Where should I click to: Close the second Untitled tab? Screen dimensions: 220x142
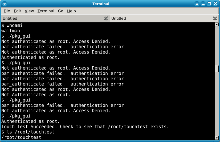[x=215, y=18]
